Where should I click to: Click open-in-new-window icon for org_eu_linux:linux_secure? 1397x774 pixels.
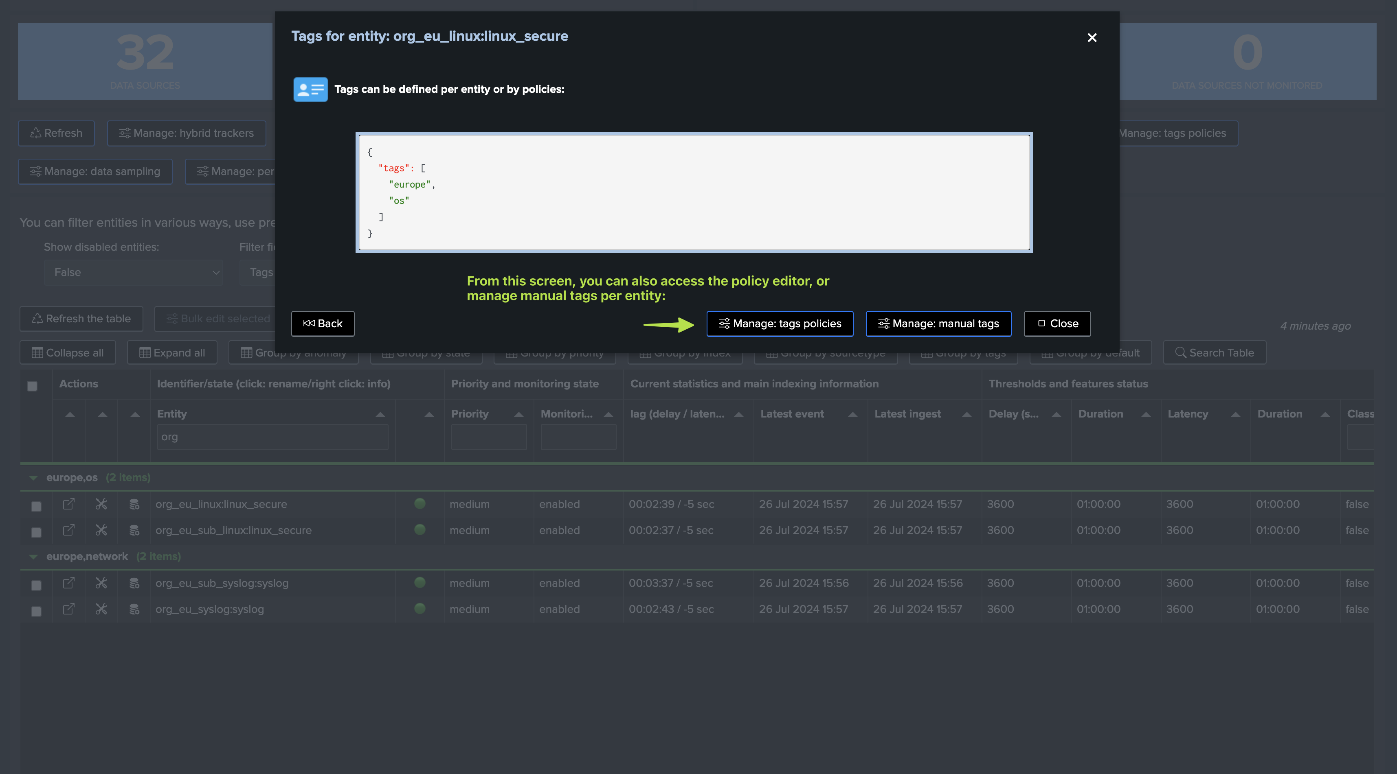pyautogui.click(x=69, y=504)
